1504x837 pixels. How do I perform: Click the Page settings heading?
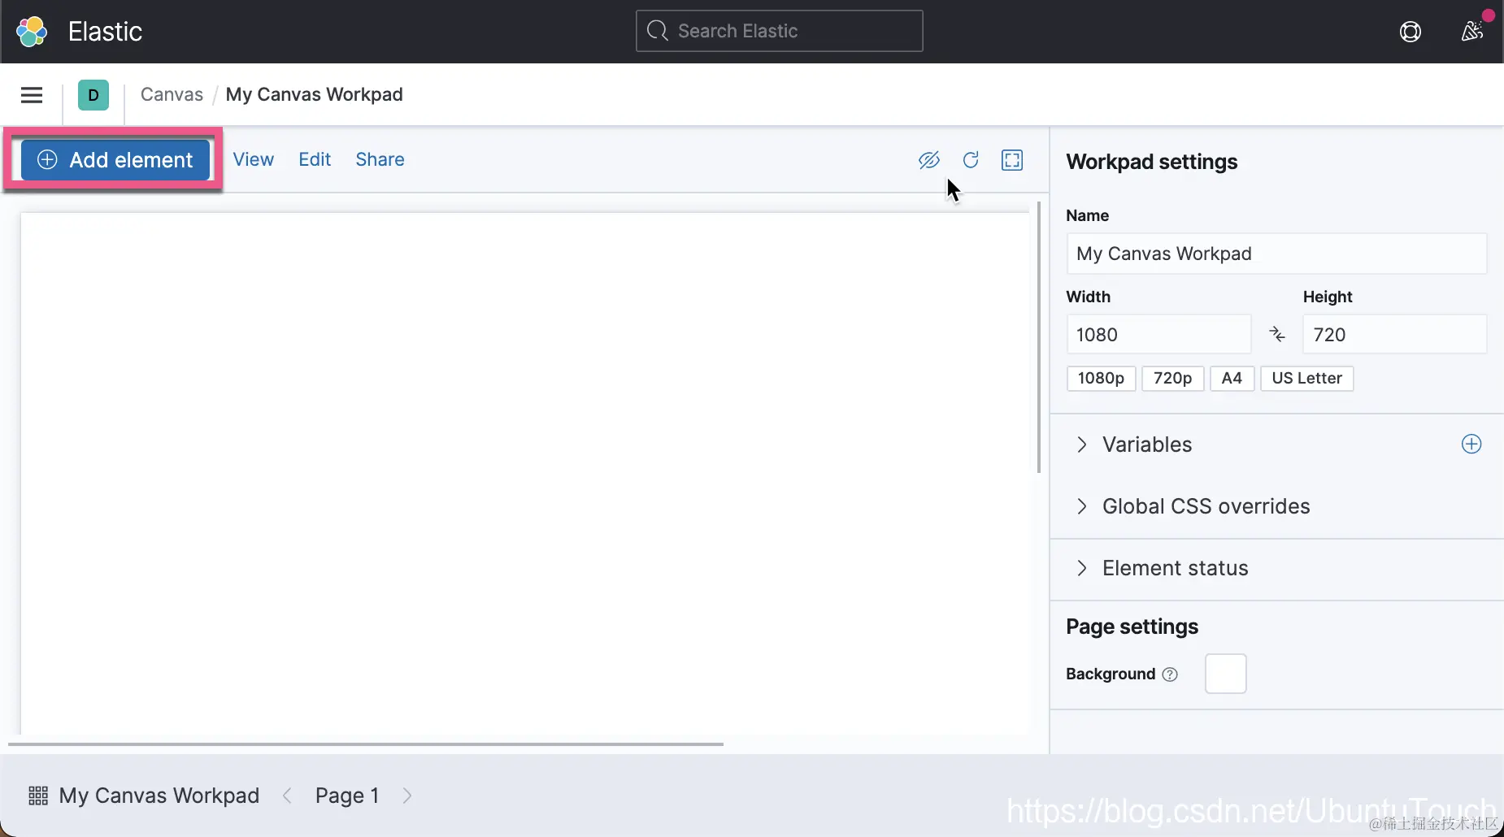1132,627
